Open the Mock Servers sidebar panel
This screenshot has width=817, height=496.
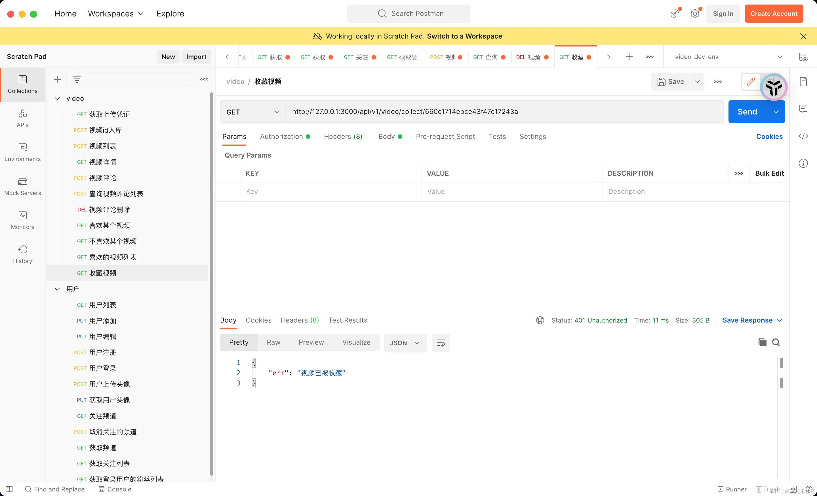pyautogui.click(x=22, y=186)
